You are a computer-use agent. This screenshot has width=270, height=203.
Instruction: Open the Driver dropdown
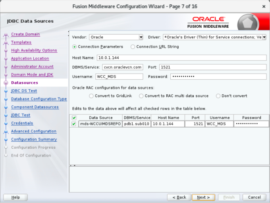pyautogui.click(x=264, y=37)
